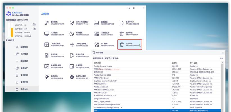Open 磁盘保护 in the sidebar
The image size is (231, 112).
tap(22, 68)
